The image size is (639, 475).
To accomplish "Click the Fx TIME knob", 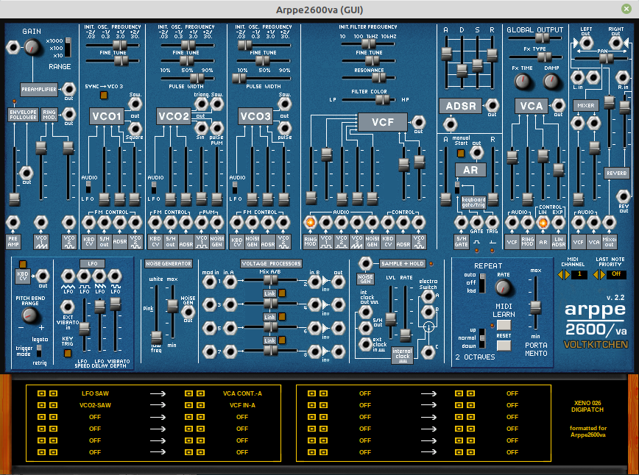I will pos(522,82).
